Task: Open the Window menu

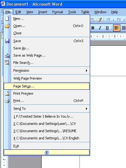Action: [100, 12]
